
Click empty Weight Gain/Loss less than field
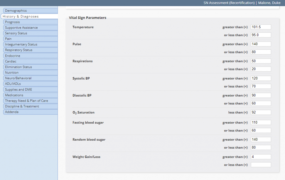[261, 165]
